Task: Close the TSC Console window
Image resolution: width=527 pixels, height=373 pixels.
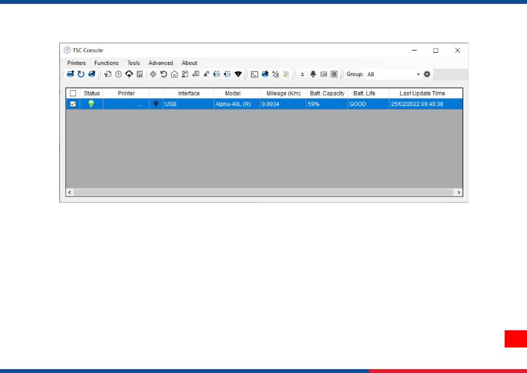Action: [458, 51]
